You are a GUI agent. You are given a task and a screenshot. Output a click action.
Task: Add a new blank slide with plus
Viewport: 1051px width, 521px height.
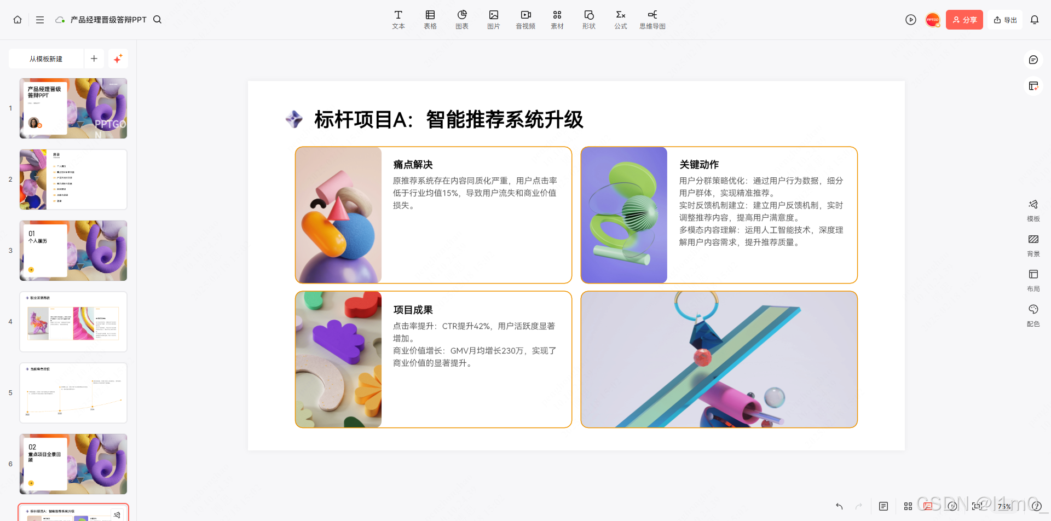[94, 59]
